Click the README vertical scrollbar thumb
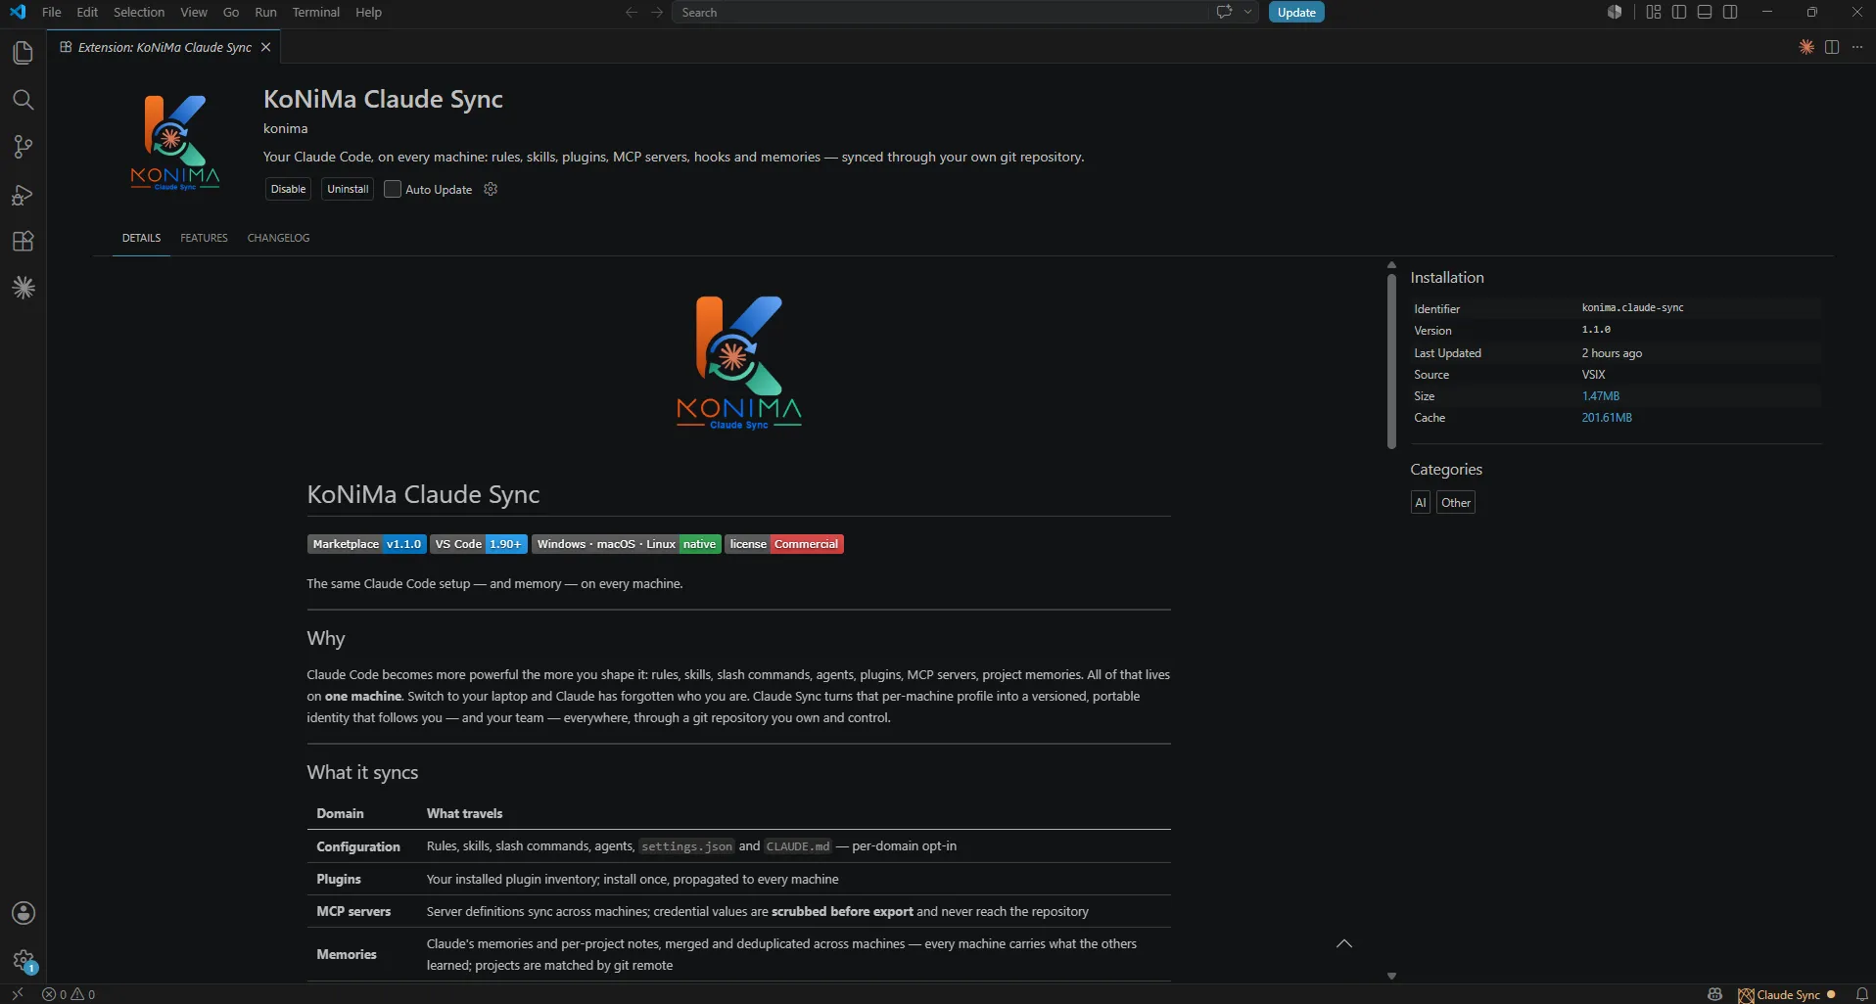This screenshot has height=1004, width=1876. [1391, 361]
